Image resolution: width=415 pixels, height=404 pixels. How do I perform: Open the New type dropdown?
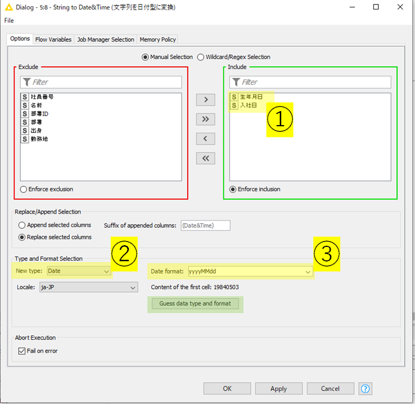pos(79,271)
